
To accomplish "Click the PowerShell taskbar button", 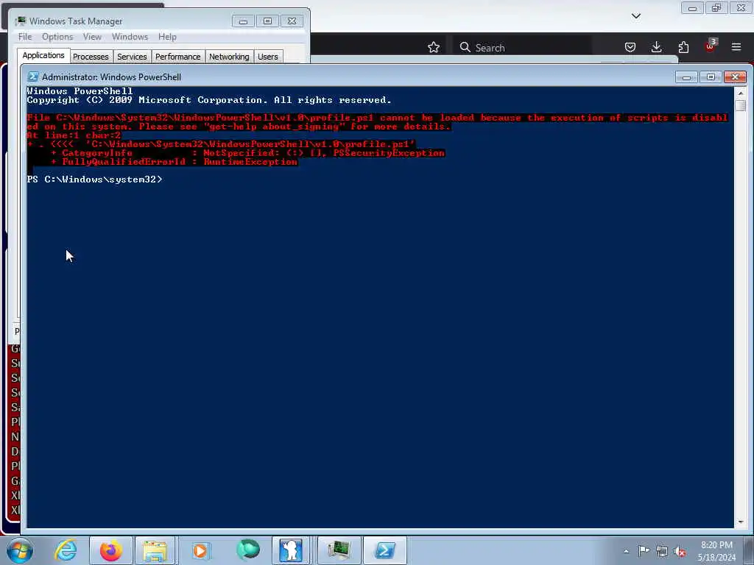I will [x=385, y=550].
